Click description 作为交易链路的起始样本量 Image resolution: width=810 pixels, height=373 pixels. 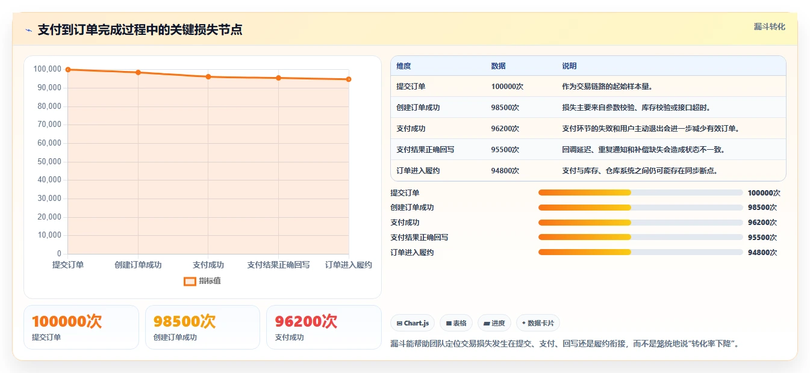coord(607,87)
